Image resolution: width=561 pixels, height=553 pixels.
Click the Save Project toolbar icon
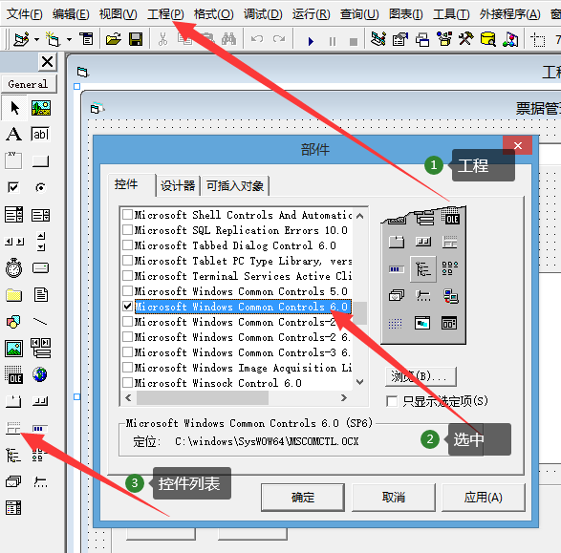[136, 39]
